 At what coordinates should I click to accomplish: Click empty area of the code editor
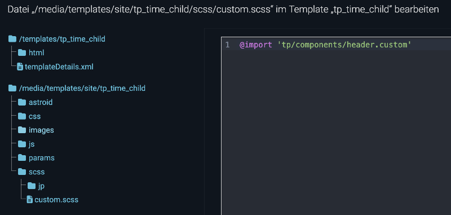(336, 133)
